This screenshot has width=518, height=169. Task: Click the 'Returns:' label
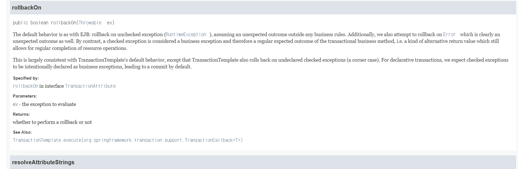(x=21, y=114)
